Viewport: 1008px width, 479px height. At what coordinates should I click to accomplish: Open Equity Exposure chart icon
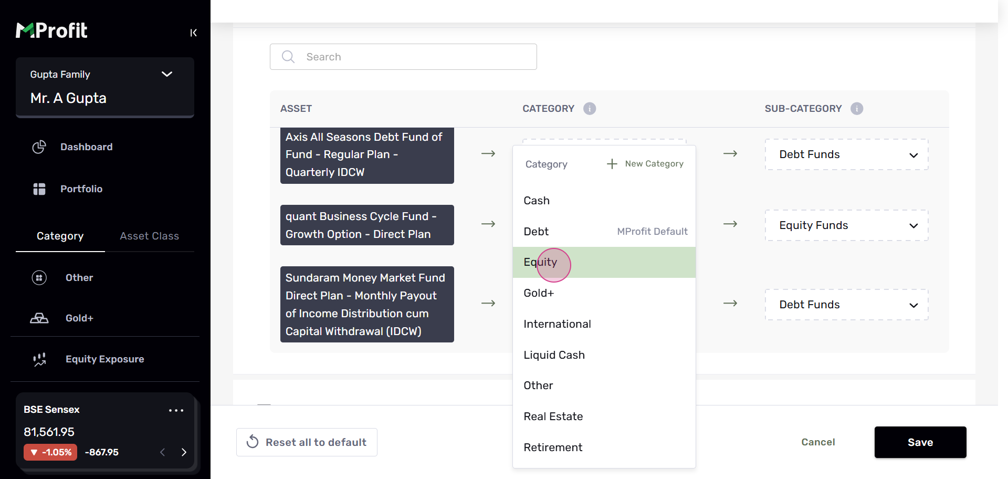pos(39,359)
